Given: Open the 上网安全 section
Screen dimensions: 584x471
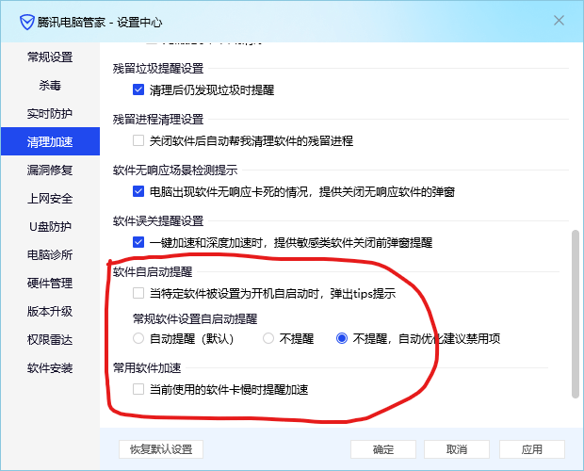Looking at the screenshot, I should [50, 199].
